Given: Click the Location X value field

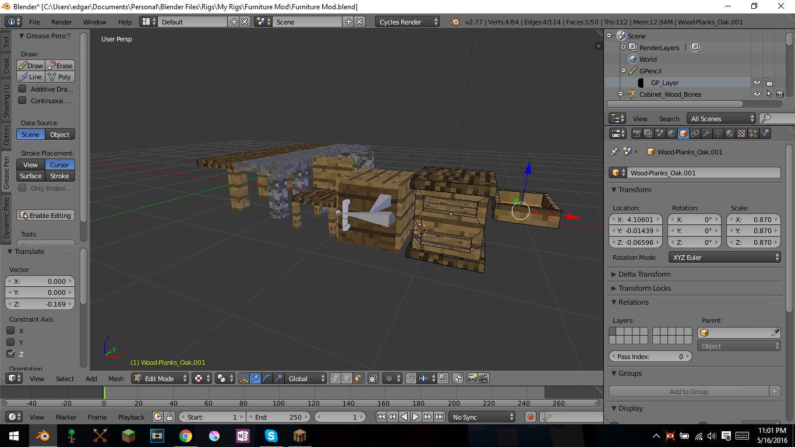Looking at the screenshot, I should pyautogui.click(x=635, y=219).
